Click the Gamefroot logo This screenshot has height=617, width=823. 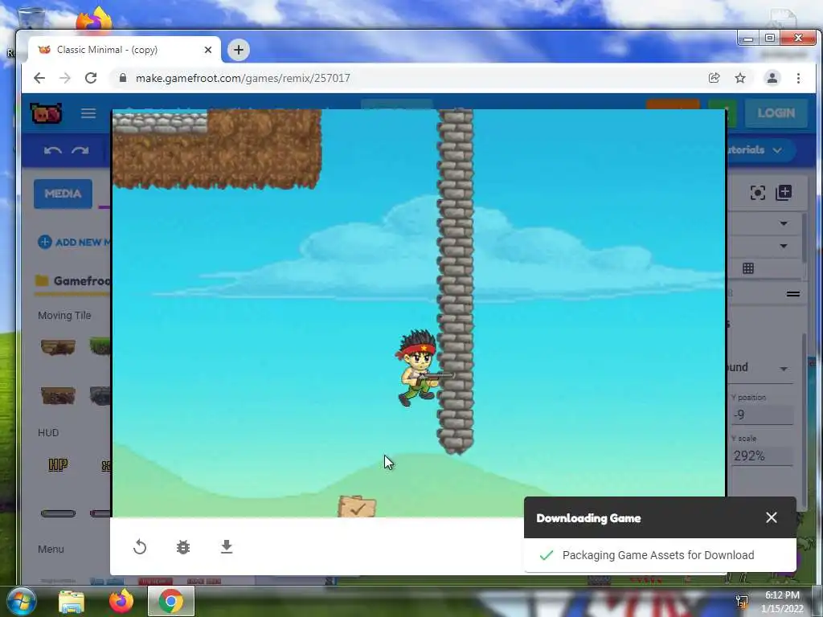pos(47,113)
